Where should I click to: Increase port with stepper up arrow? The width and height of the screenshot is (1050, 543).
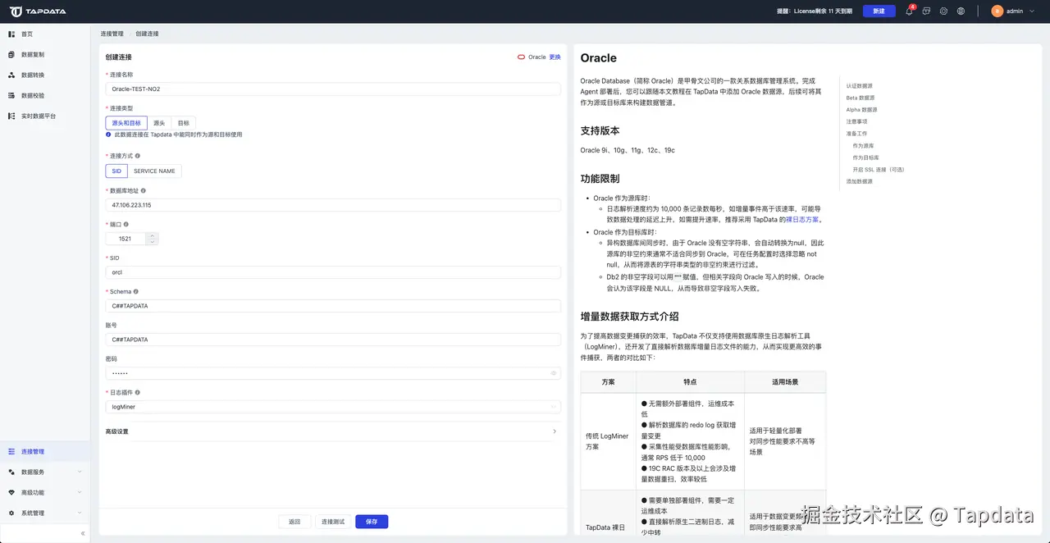[x=152, y=235]
